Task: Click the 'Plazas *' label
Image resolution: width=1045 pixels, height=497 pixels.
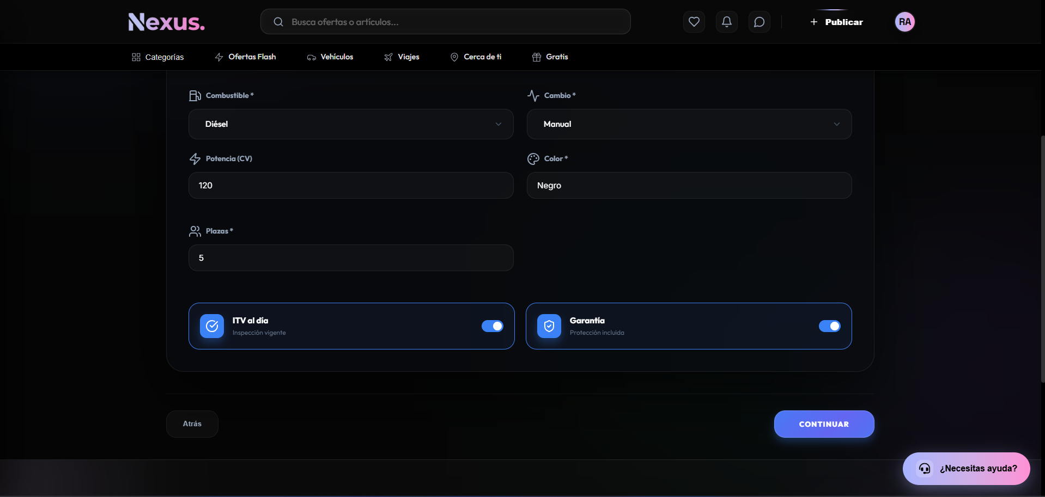Action: pyautogui.click(x=219, y=231)
